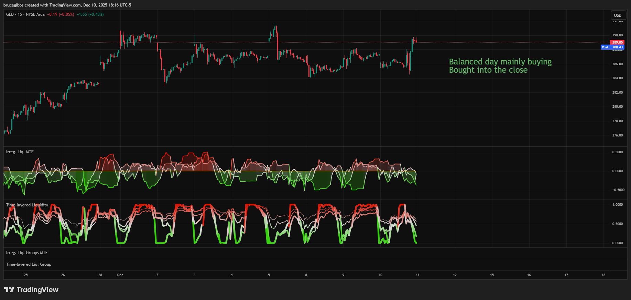Click date 11 on the time axis
The image size is (631, 300).
(x=417, y=275)
